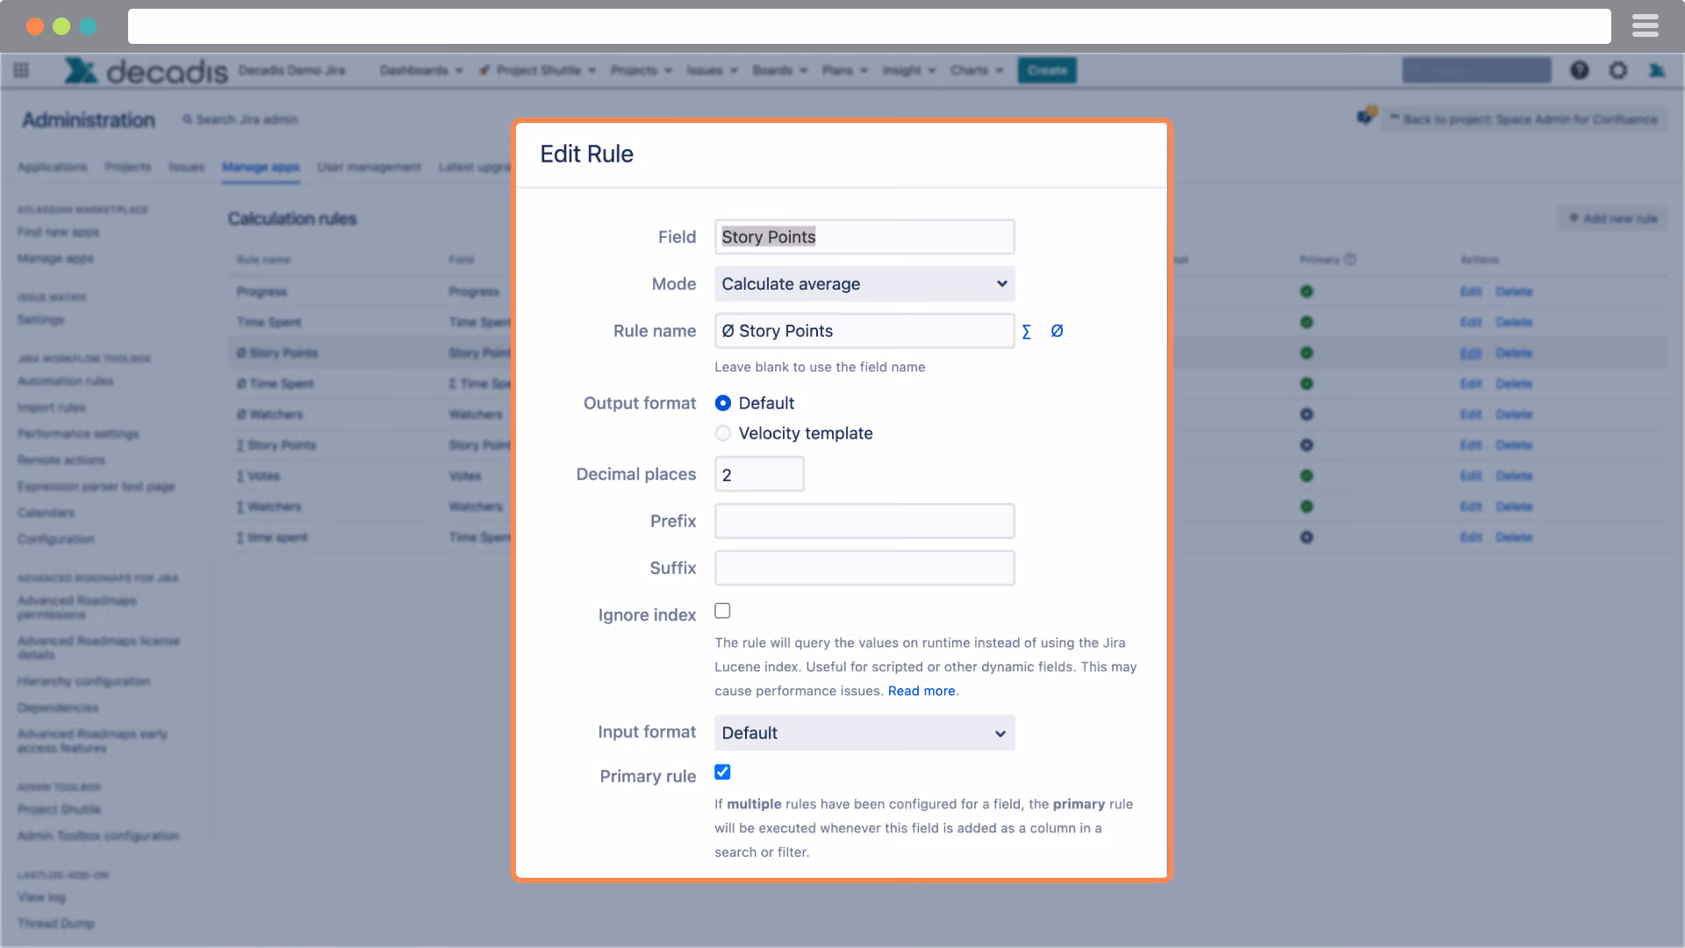Click the Decimal places field
Image resolution: width=1685 pixels, height=948 pixels.
[x=759, y=475]
